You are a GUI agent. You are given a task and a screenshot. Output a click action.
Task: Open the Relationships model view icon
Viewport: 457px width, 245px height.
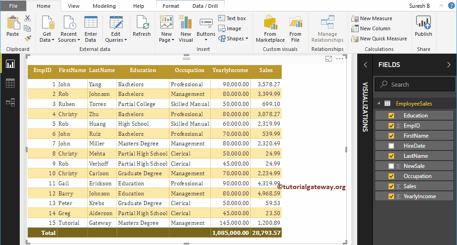tap(10, 102)
